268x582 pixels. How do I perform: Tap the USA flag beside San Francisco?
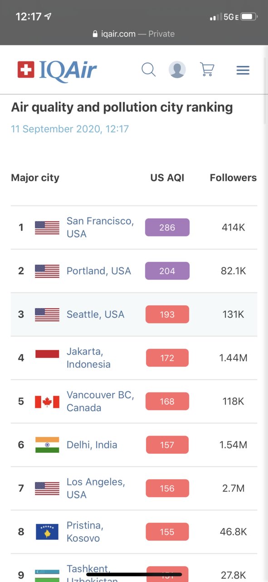(x=47, y=227)
